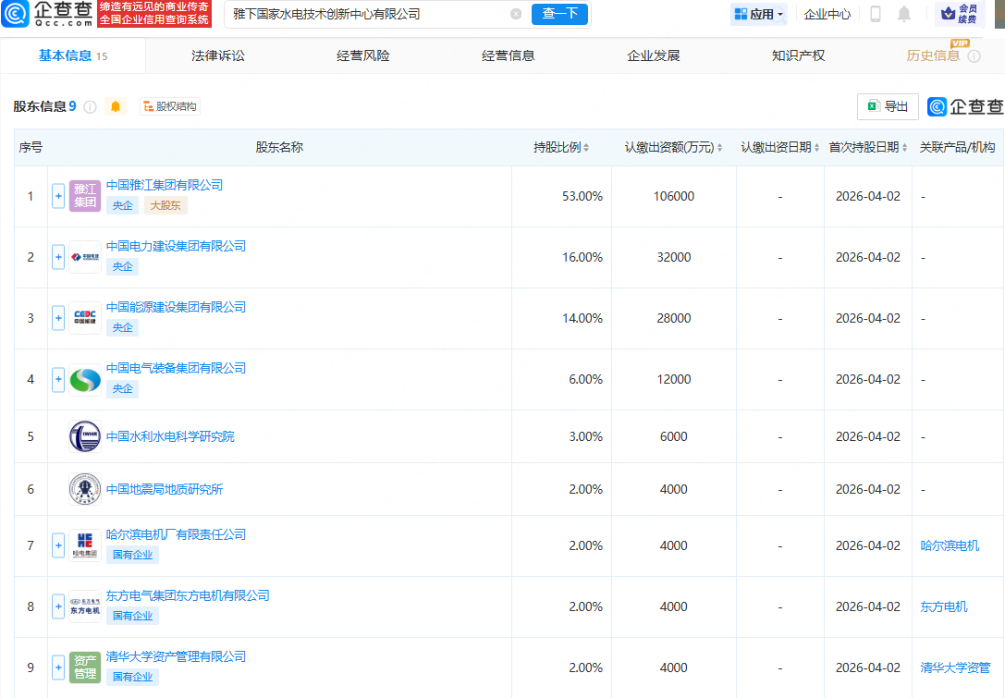
Task: Open the 应用 dropdown menu
Action: [759, 14]
